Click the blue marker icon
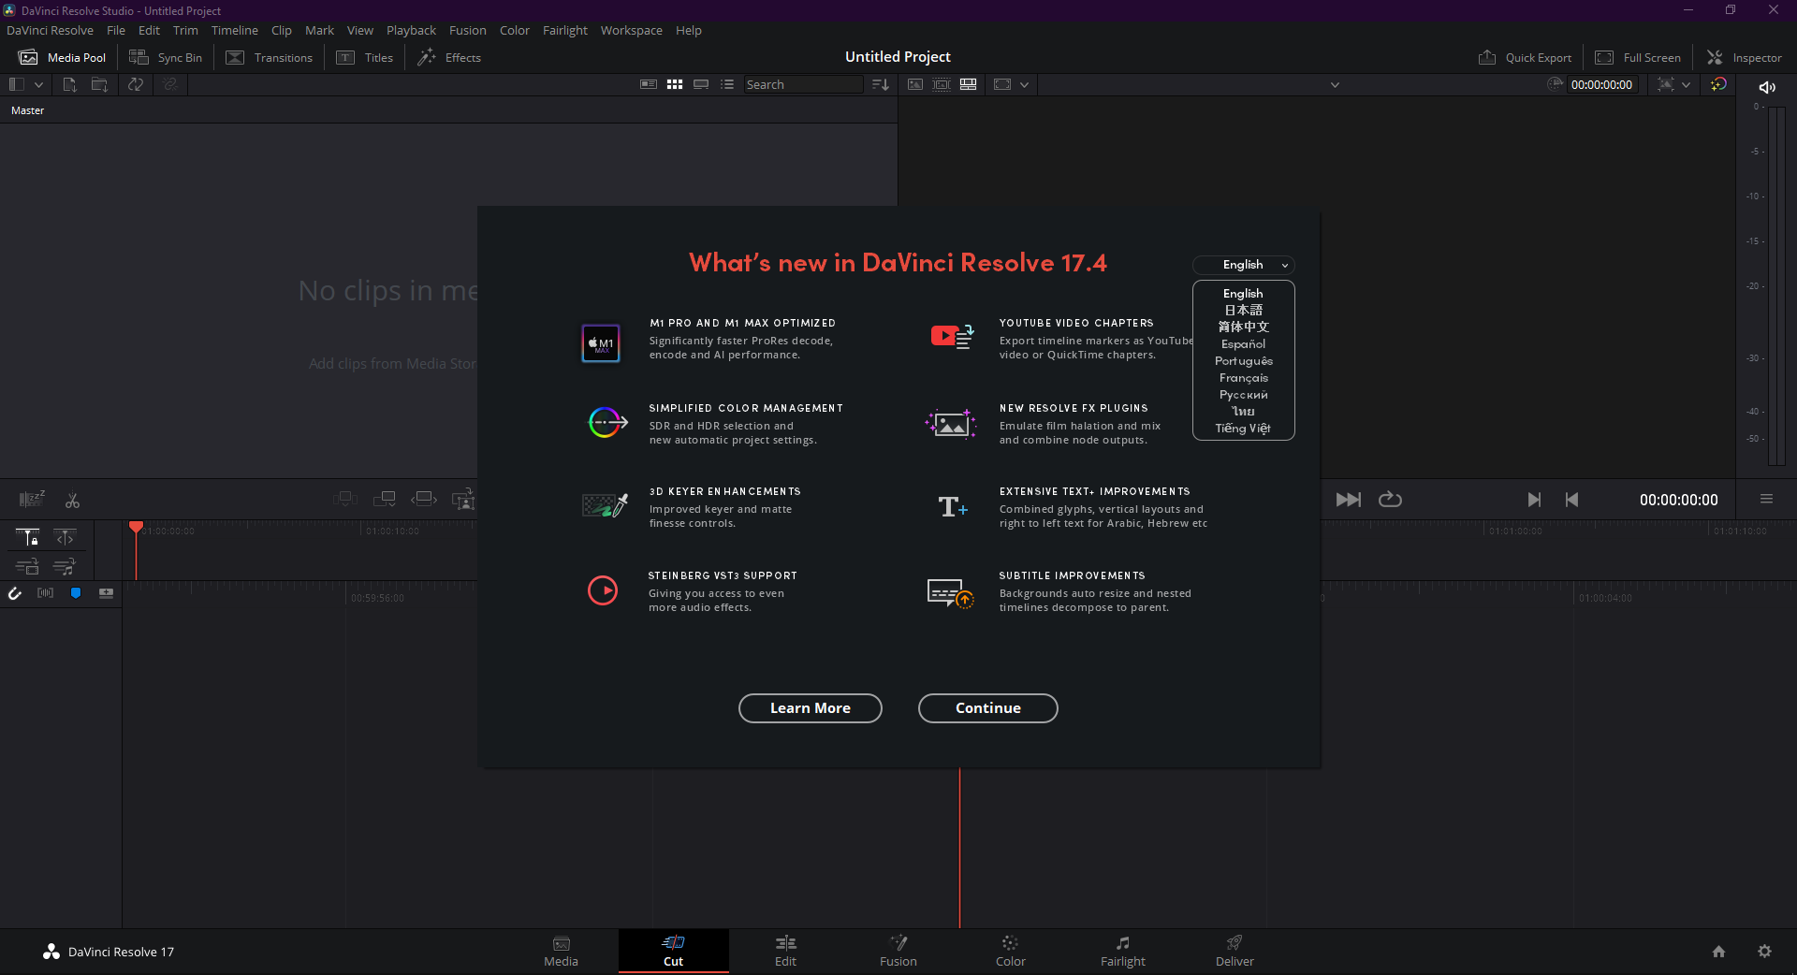Screen dimensions: 1797x975 point(76,593)
